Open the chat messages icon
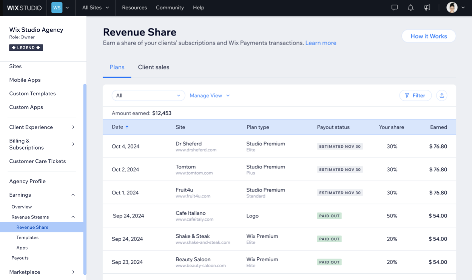 (x=395, y=8)
